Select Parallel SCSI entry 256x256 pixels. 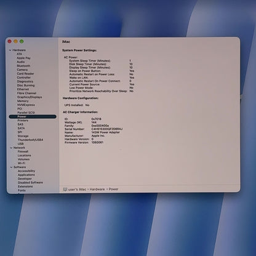pos(26,113)
